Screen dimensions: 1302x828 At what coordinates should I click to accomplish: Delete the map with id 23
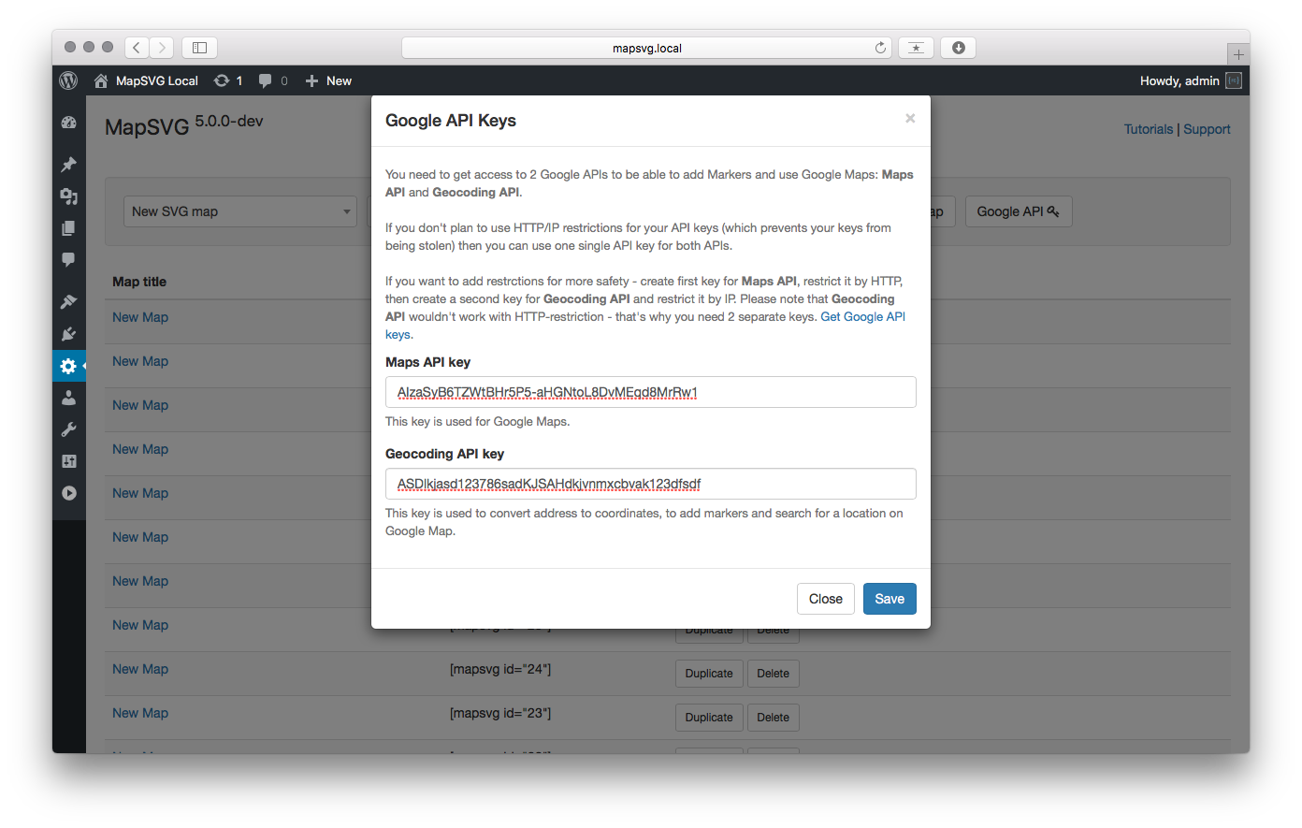click(774, 718)
